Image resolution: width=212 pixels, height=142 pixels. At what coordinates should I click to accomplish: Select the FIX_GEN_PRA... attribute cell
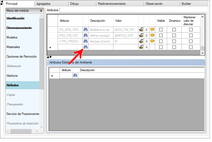coord(70,29)
